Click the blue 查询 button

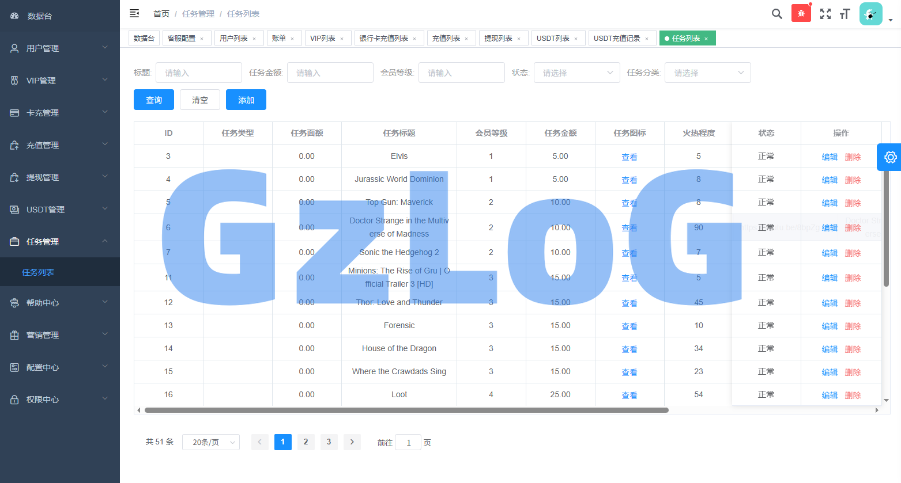(x=154, y=100)
